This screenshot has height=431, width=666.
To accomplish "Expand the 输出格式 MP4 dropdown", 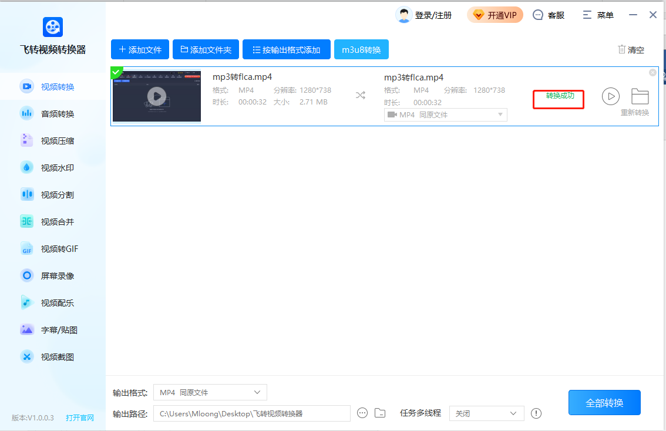I will [x=210, y=392].
